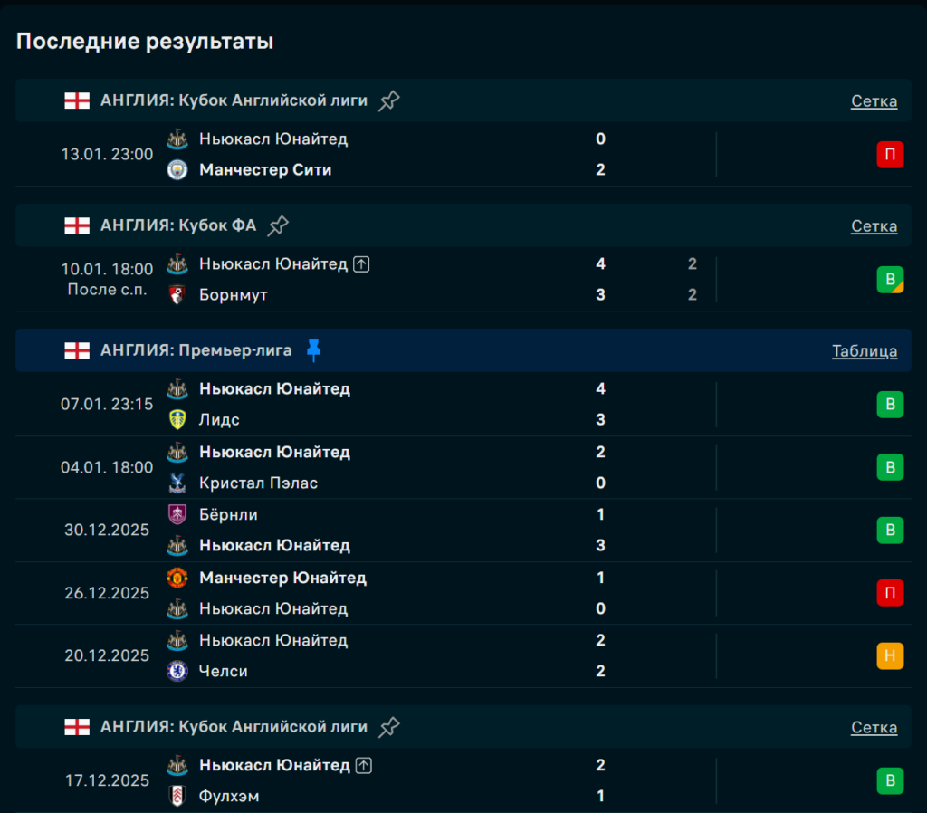Click Manchester City club crest

tap(177, 170)
